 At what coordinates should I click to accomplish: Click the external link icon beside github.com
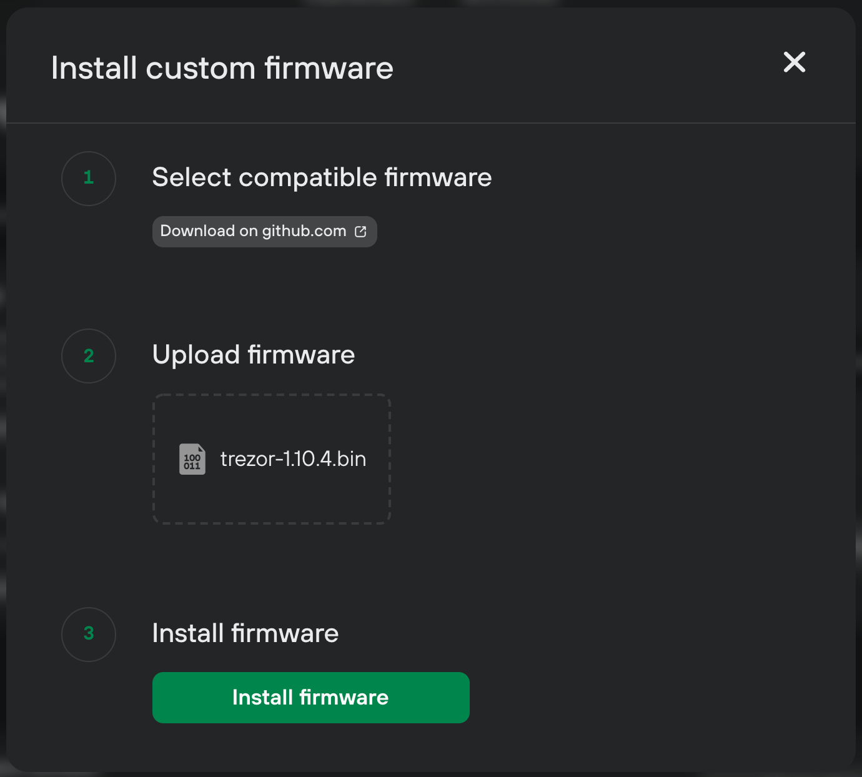360,232
